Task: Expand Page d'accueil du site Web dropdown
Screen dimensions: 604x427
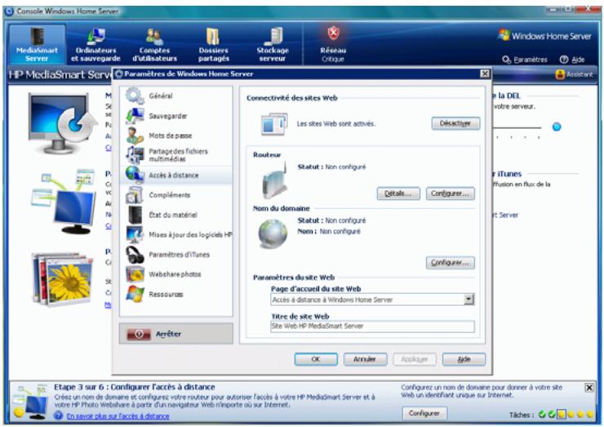Action: tap(469, 300)
